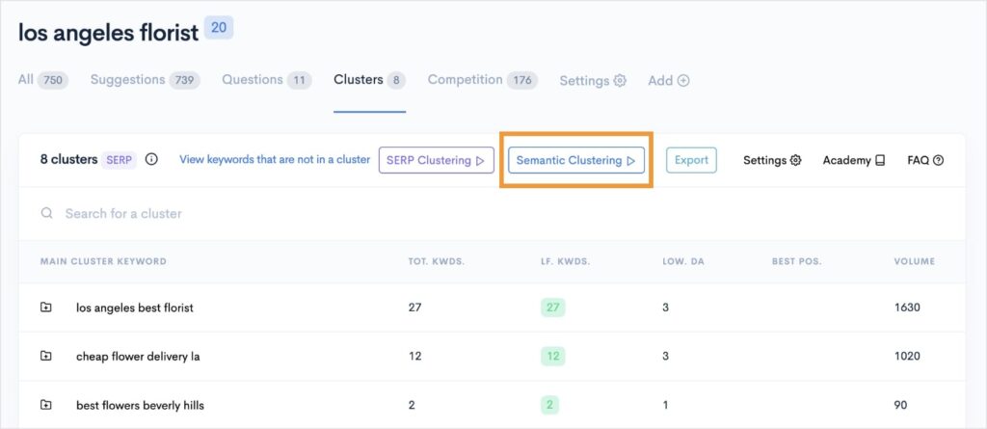This screenshot has width=987, height=429.
Task: Sort by Low. DA column header
Action: [683, 261]
